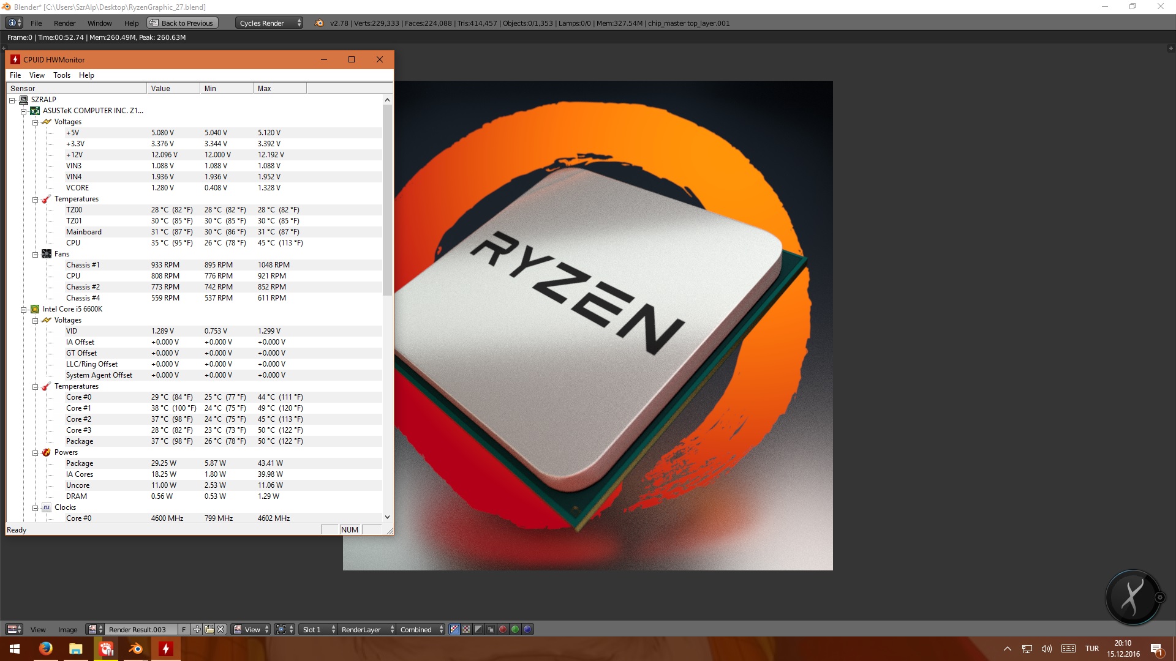Show blue channel only
Screen dimensions: 1176x661
point(527,629)
